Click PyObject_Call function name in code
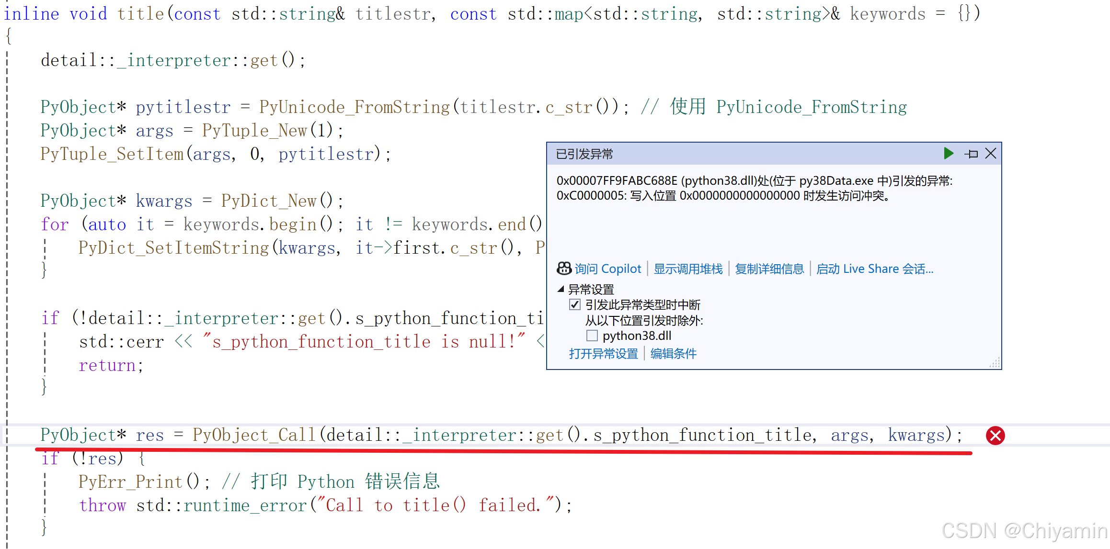Viewport: 1110px width, 549px height. [254, 435]
